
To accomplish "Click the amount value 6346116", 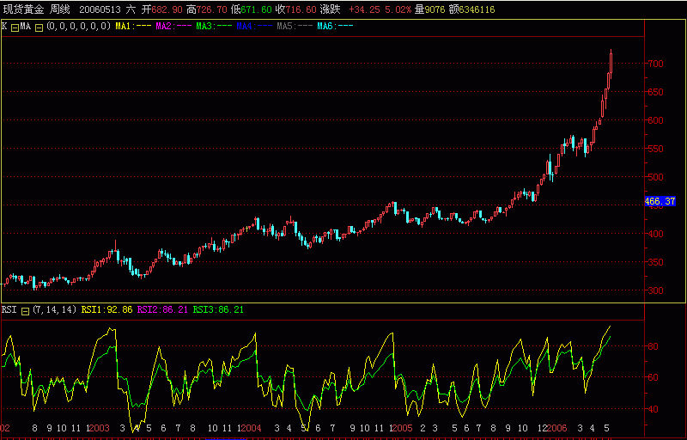I will click(477, 9).
